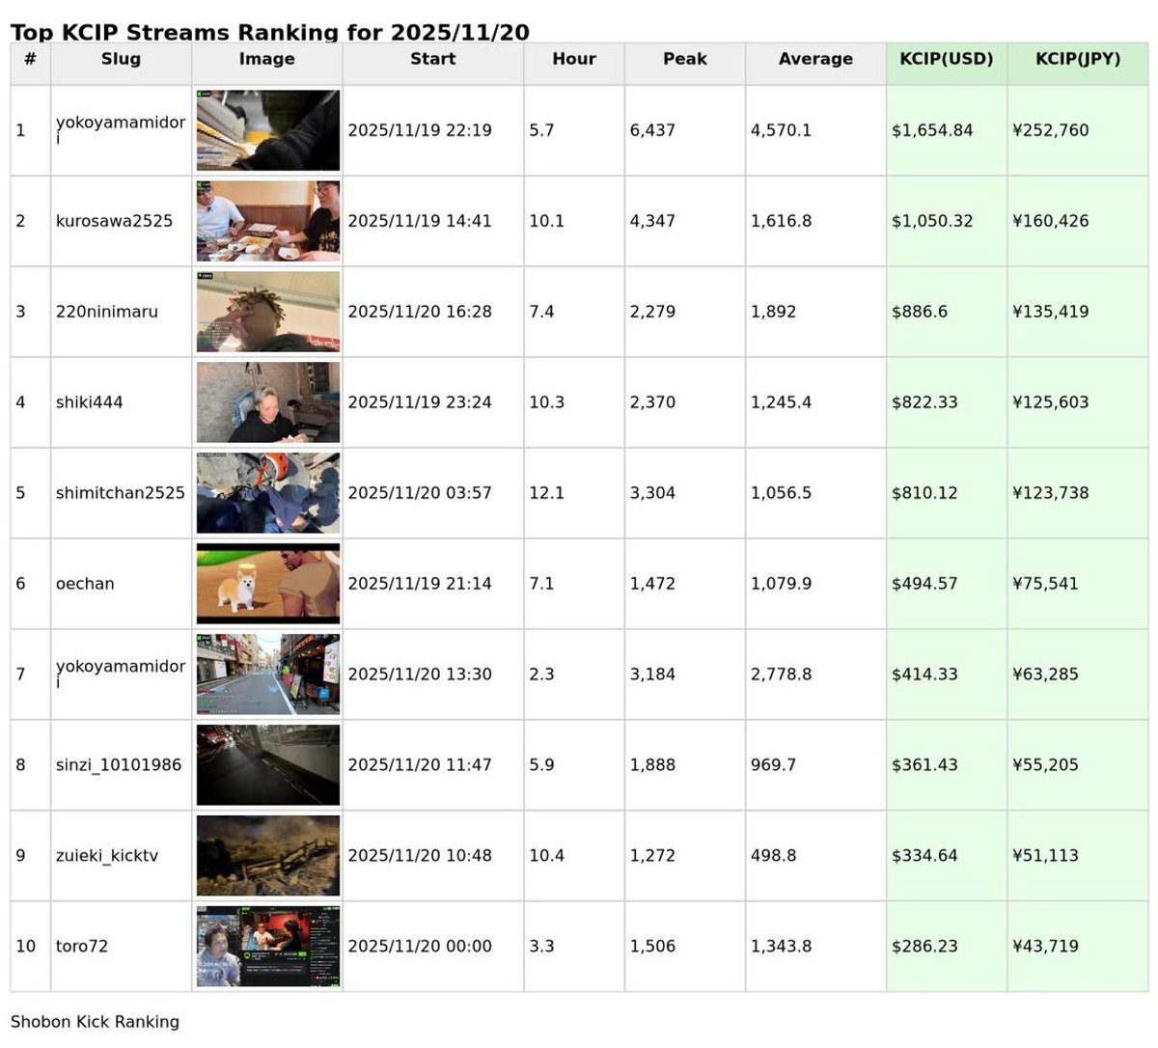Click the Top KCIP Streams Ranking title

point(269,32)
